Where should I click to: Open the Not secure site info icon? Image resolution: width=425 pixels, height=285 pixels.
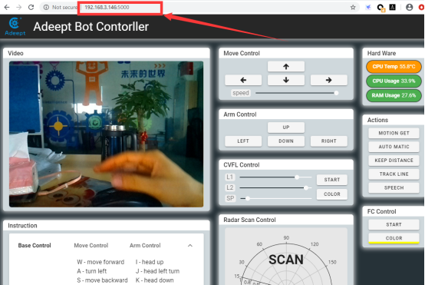[46, 8]
